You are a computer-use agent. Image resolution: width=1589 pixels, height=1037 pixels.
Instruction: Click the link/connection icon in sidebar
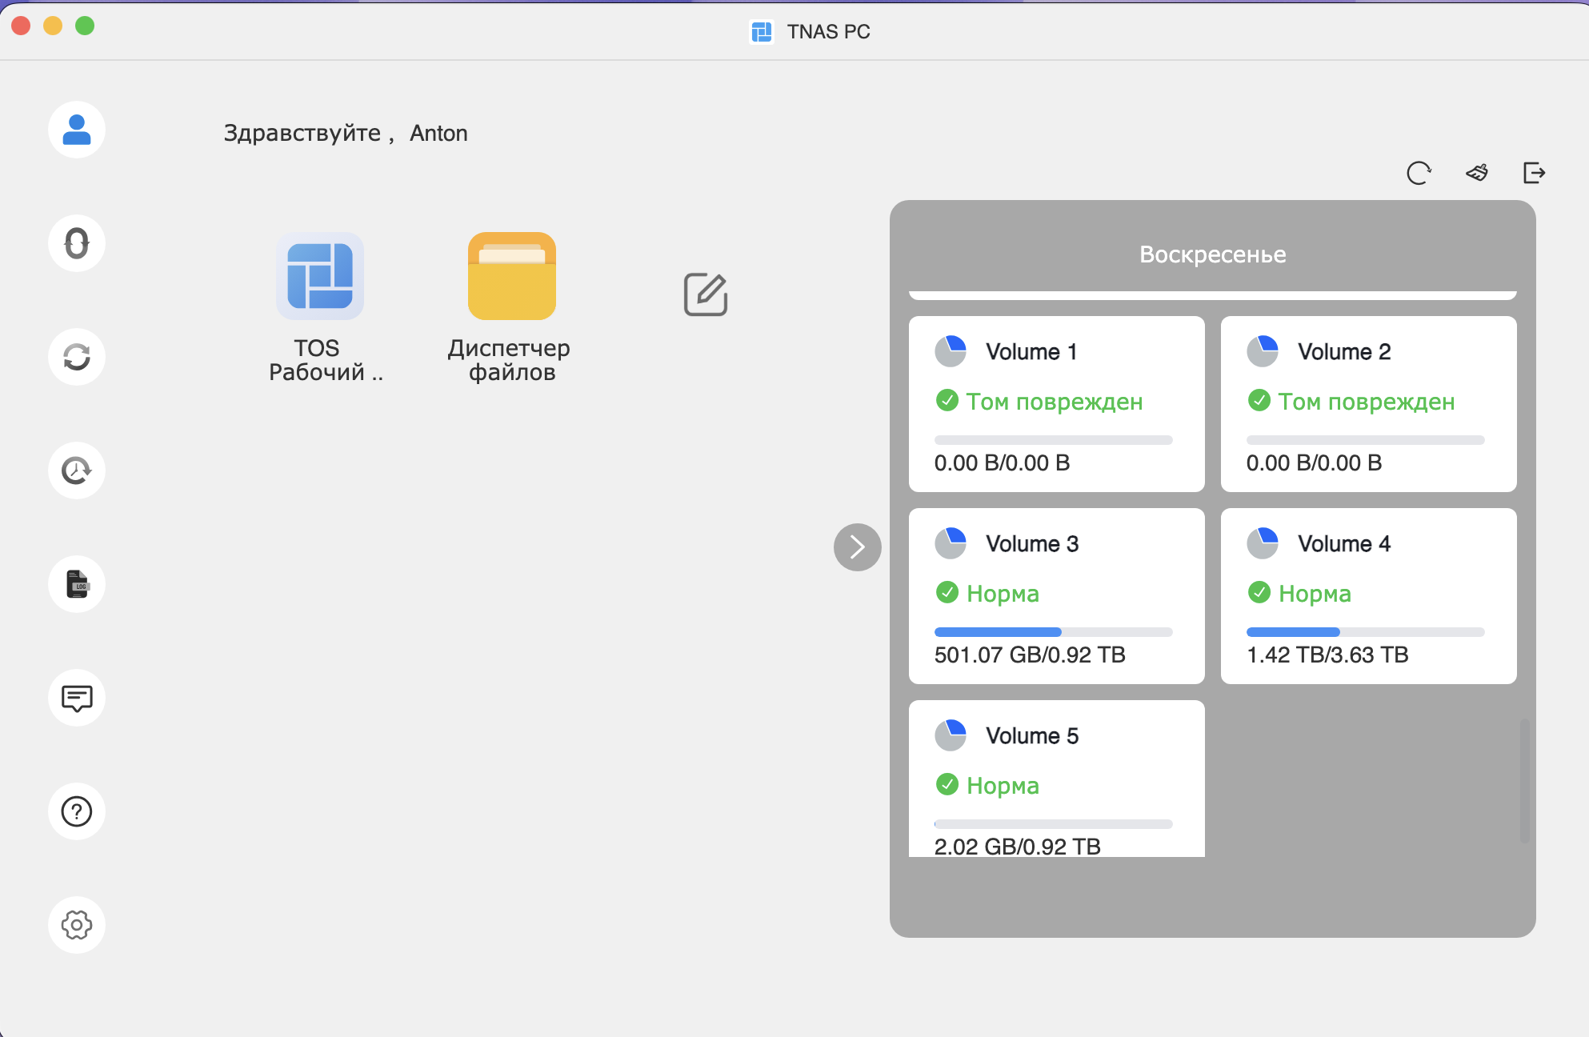(77, 243)
